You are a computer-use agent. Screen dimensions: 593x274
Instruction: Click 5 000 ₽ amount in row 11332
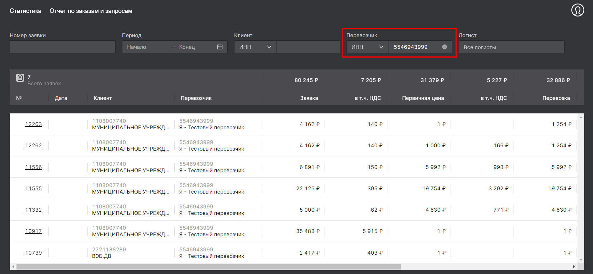tap(309, 210)
